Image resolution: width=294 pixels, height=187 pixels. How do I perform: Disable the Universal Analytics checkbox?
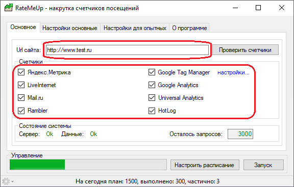click(x=152, y=98)
